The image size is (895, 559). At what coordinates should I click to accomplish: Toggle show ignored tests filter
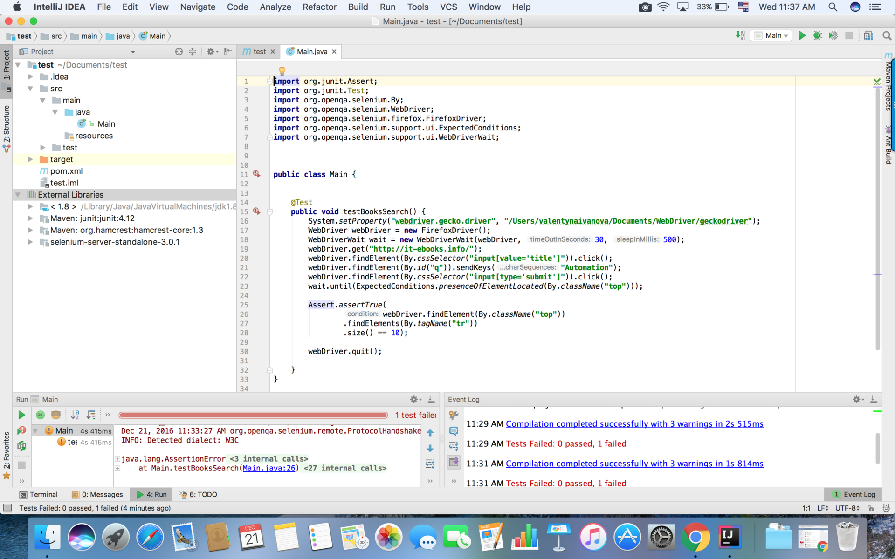coord(56,415)
